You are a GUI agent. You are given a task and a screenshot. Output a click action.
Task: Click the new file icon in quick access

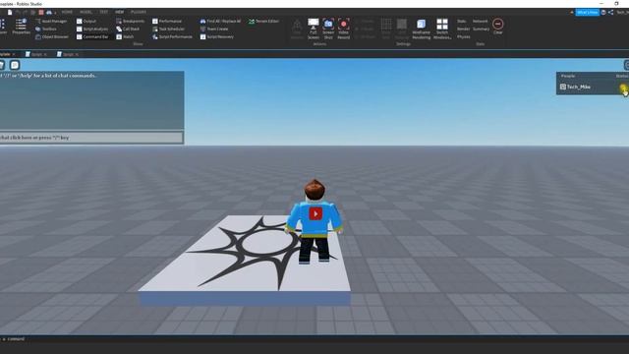[10, 13]
